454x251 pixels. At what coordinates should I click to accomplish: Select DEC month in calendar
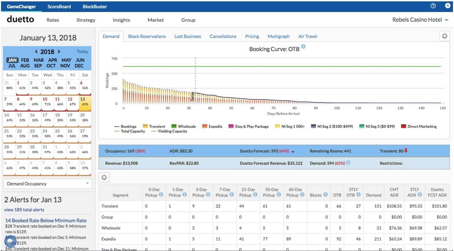tap(79, 65)
